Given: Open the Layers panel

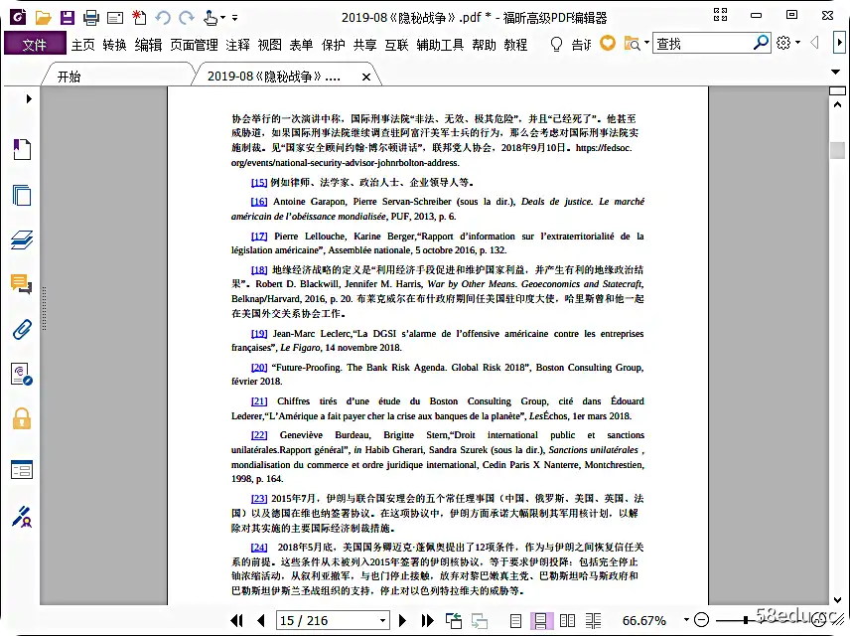Looking at the screenshot, I should (22, 239).
